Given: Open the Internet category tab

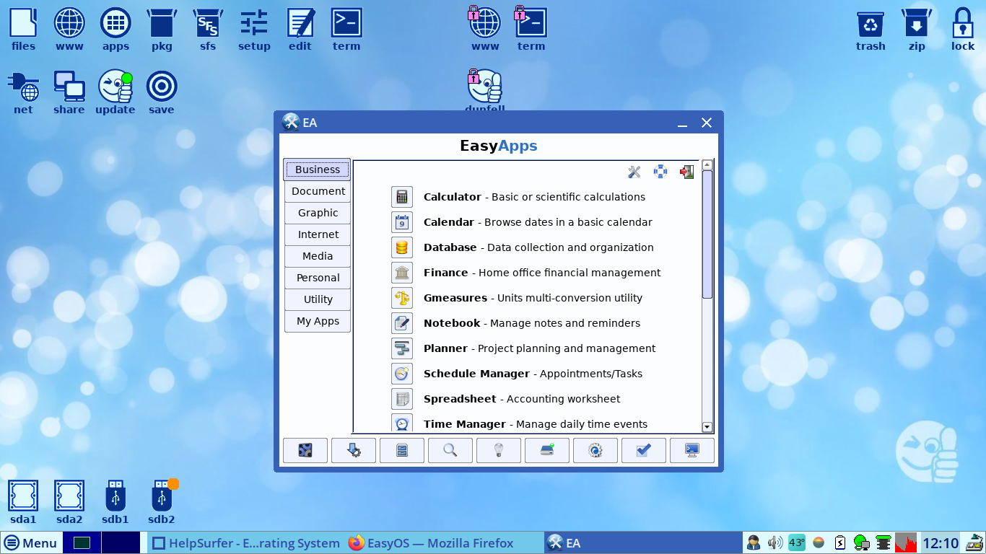Looking at the screenshot, I should 317,234.
